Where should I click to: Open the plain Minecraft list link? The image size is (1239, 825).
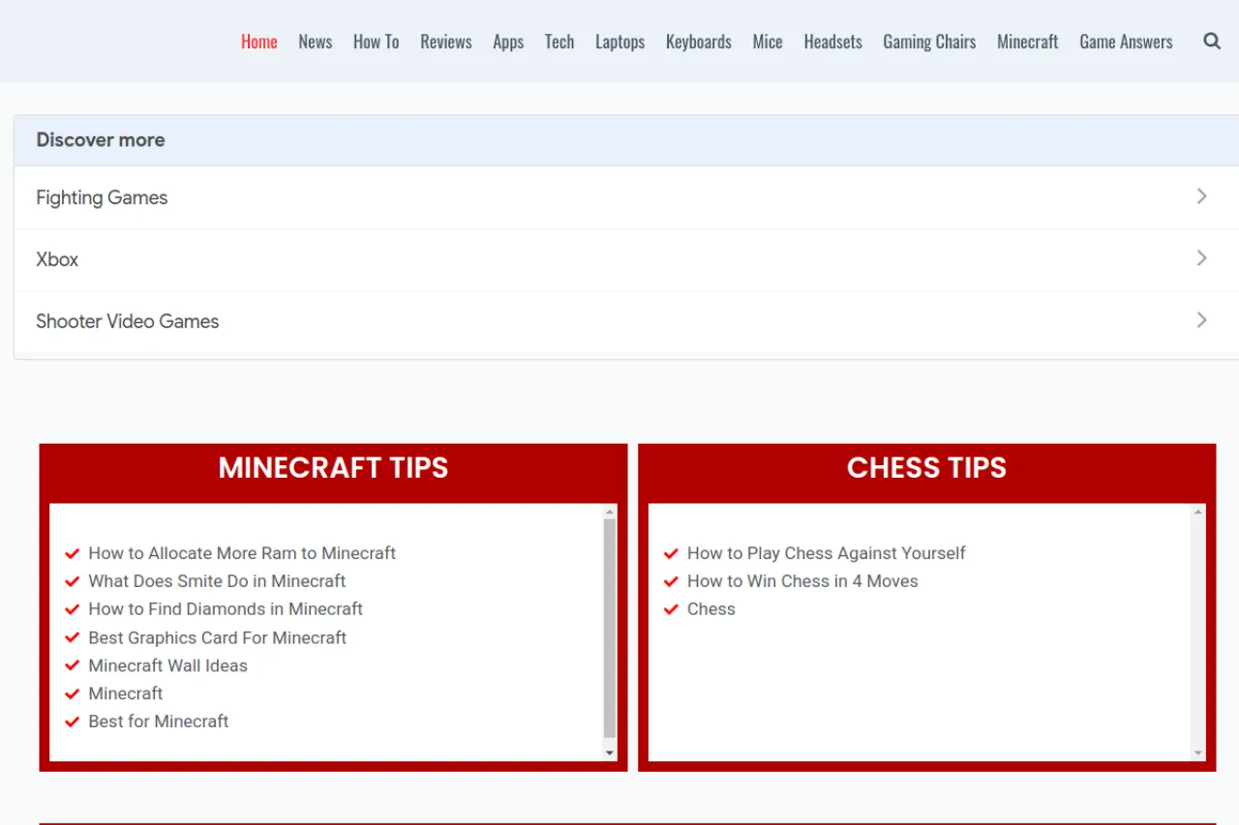[x=126, y=693]
